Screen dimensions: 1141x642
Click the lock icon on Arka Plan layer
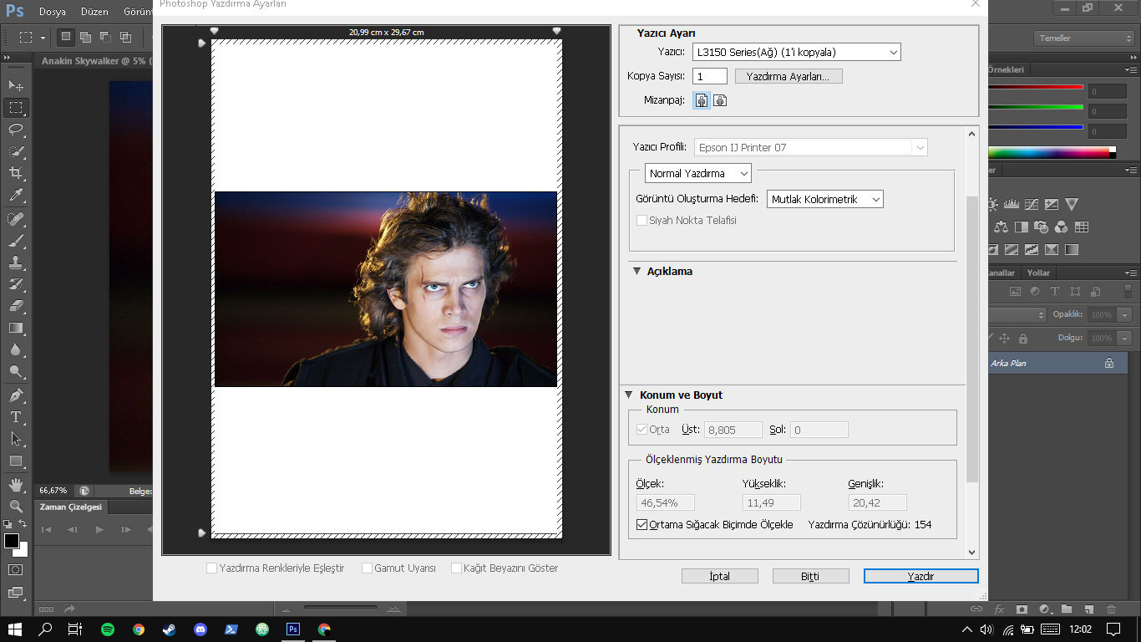pyautogui.click(x=1109, y=363)
